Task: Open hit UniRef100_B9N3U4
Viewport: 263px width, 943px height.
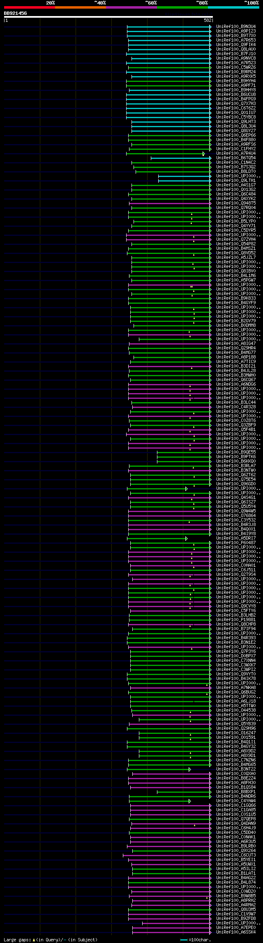Action: [236, 27]
